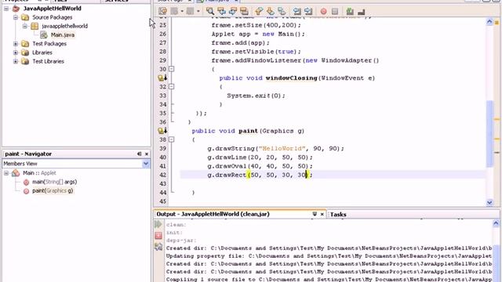Minimize the Navigator panel

pyautogui.click(x=140, y=154)
